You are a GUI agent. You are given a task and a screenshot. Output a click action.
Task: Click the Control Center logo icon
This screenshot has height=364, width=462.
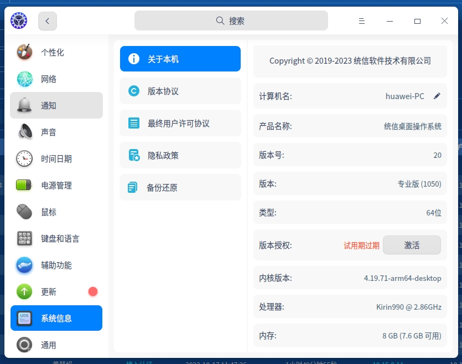click(x=19, y=20)
